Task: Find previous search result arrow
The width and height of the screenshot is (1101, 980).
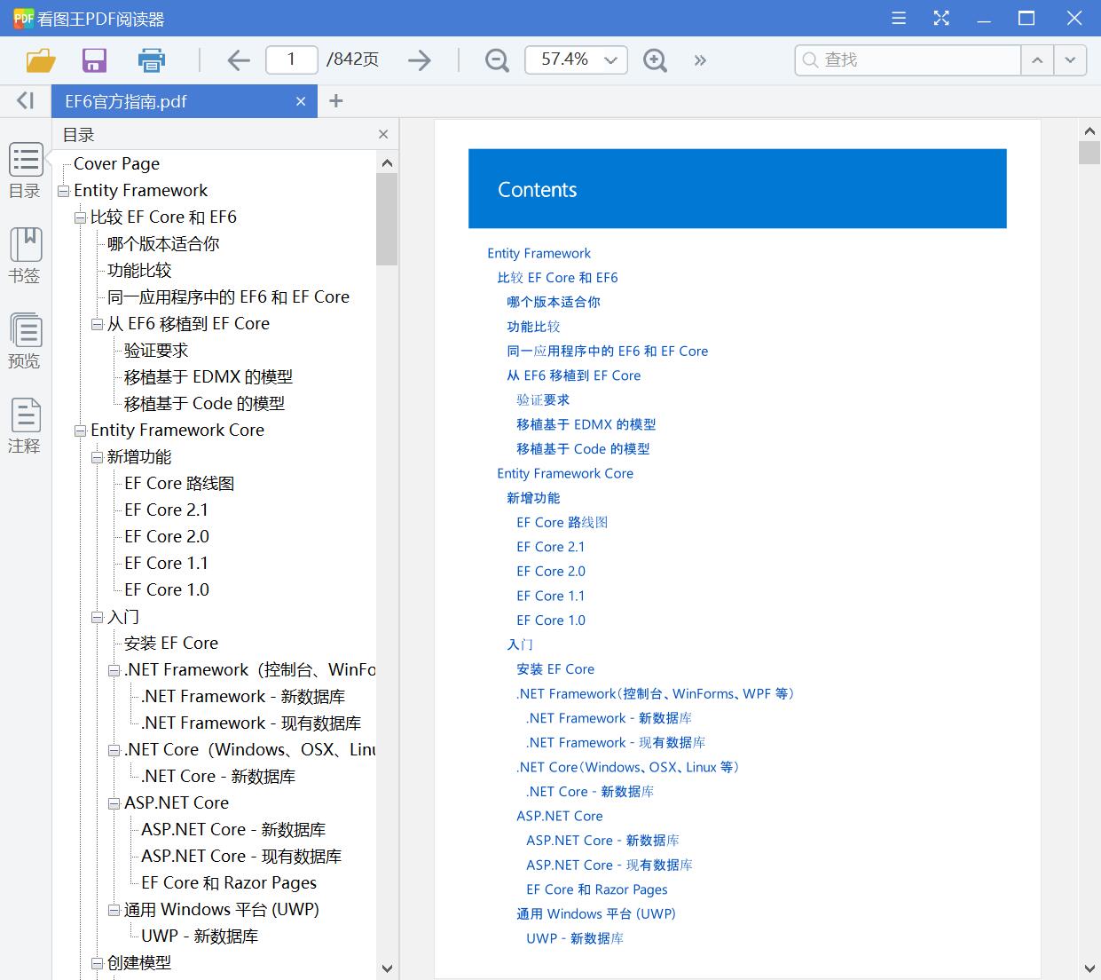Action: pos(1036,59)
